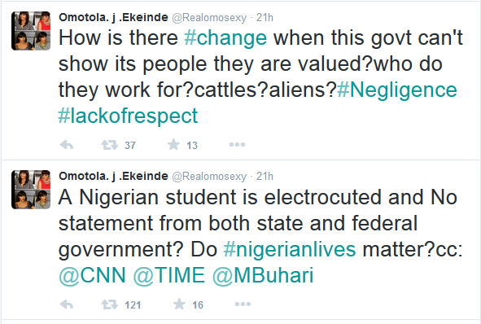Favorite the tweet about #Negligence
481x324 pixels.
pyautogui.click(x=173, y=144)
